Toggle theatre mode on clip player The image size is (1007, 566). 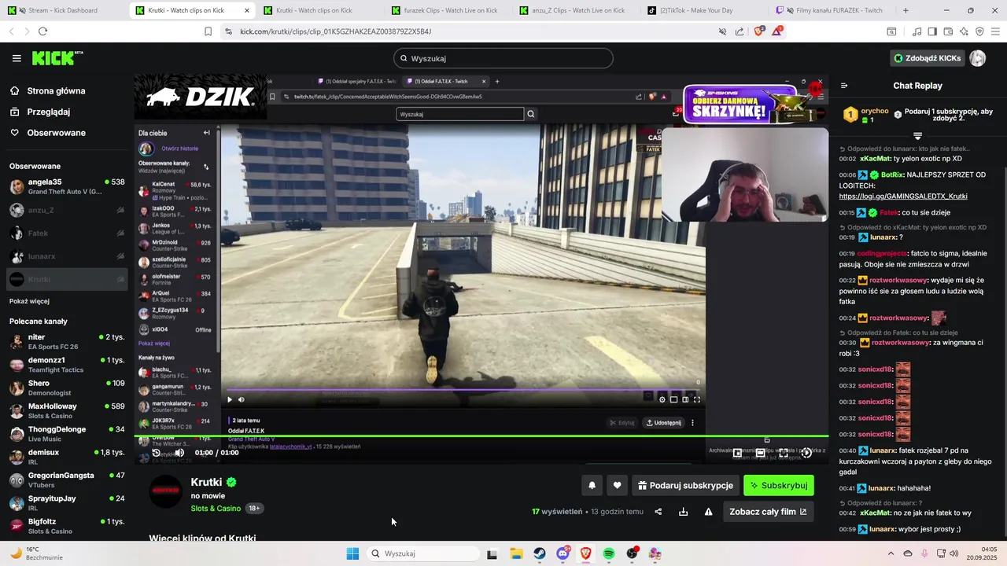(x=760, y=453)
